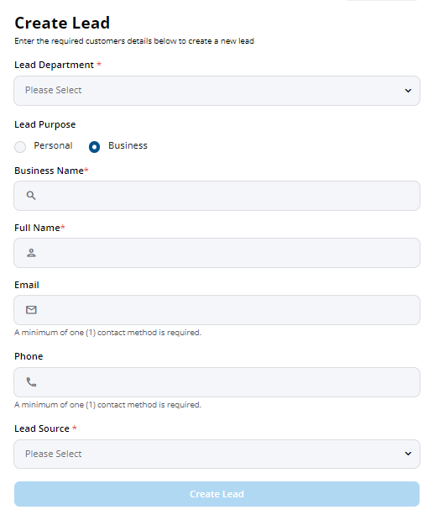The height and width of the screenshot is (515, 433).
Task: Click the Lead Department chevron arrow
Action: click(x=408, y=91)
